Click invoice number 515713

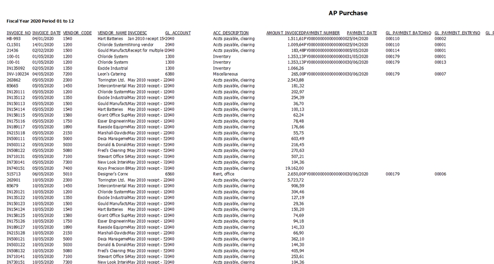coord(13,174)
